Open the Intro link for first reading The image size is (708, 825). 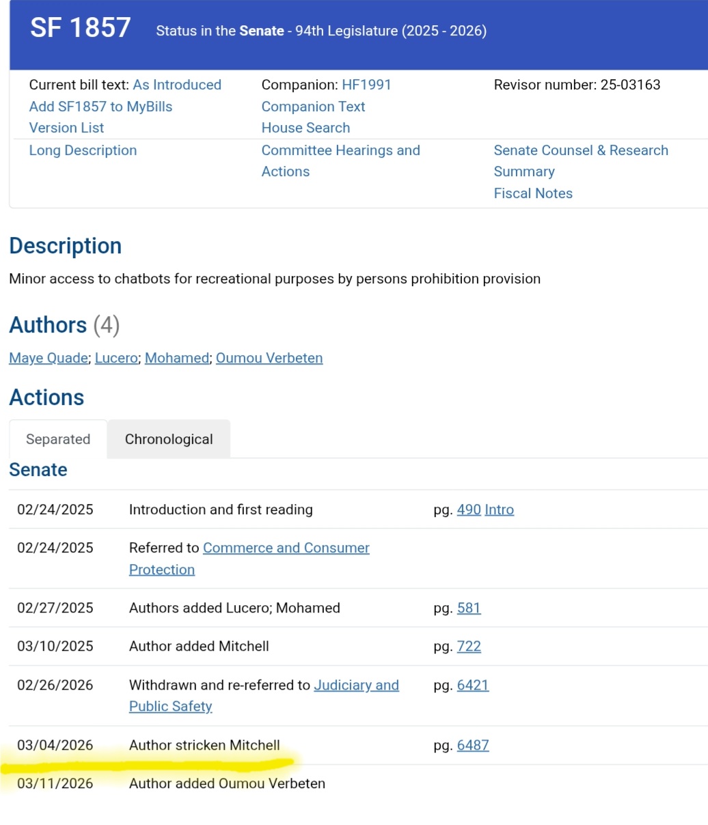coord(499,509)
